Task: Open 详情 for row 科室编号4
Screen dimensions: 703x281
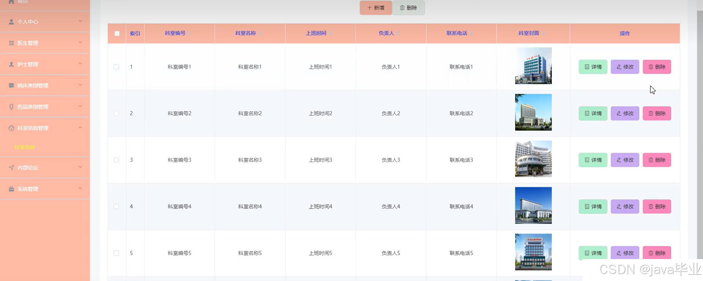Action: 593,206
